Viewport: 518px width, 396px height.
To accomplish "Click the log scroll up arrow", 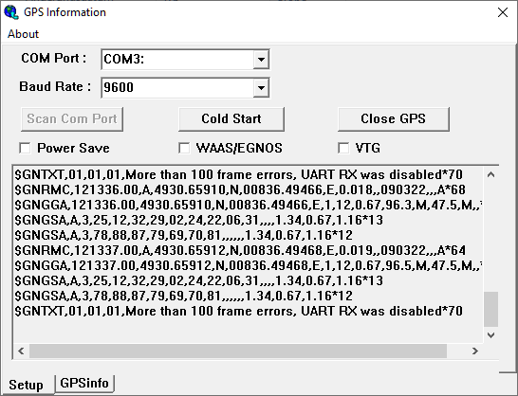I will tap(490, 174).
